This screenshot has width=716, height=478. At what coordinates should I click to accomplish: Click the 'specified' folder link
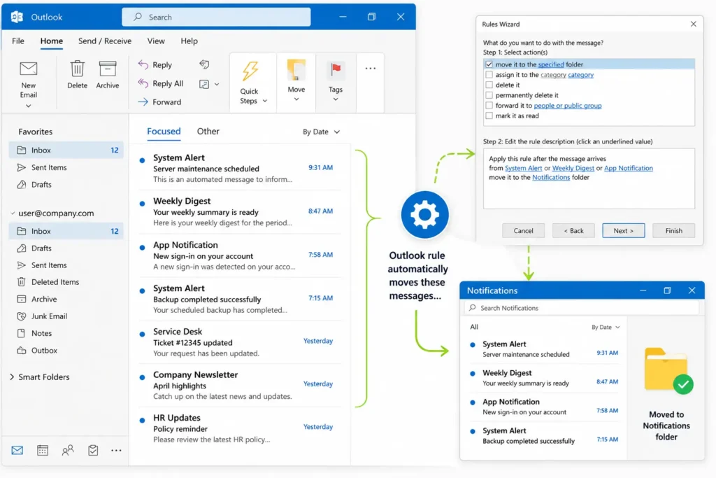[x=551, y=64]
